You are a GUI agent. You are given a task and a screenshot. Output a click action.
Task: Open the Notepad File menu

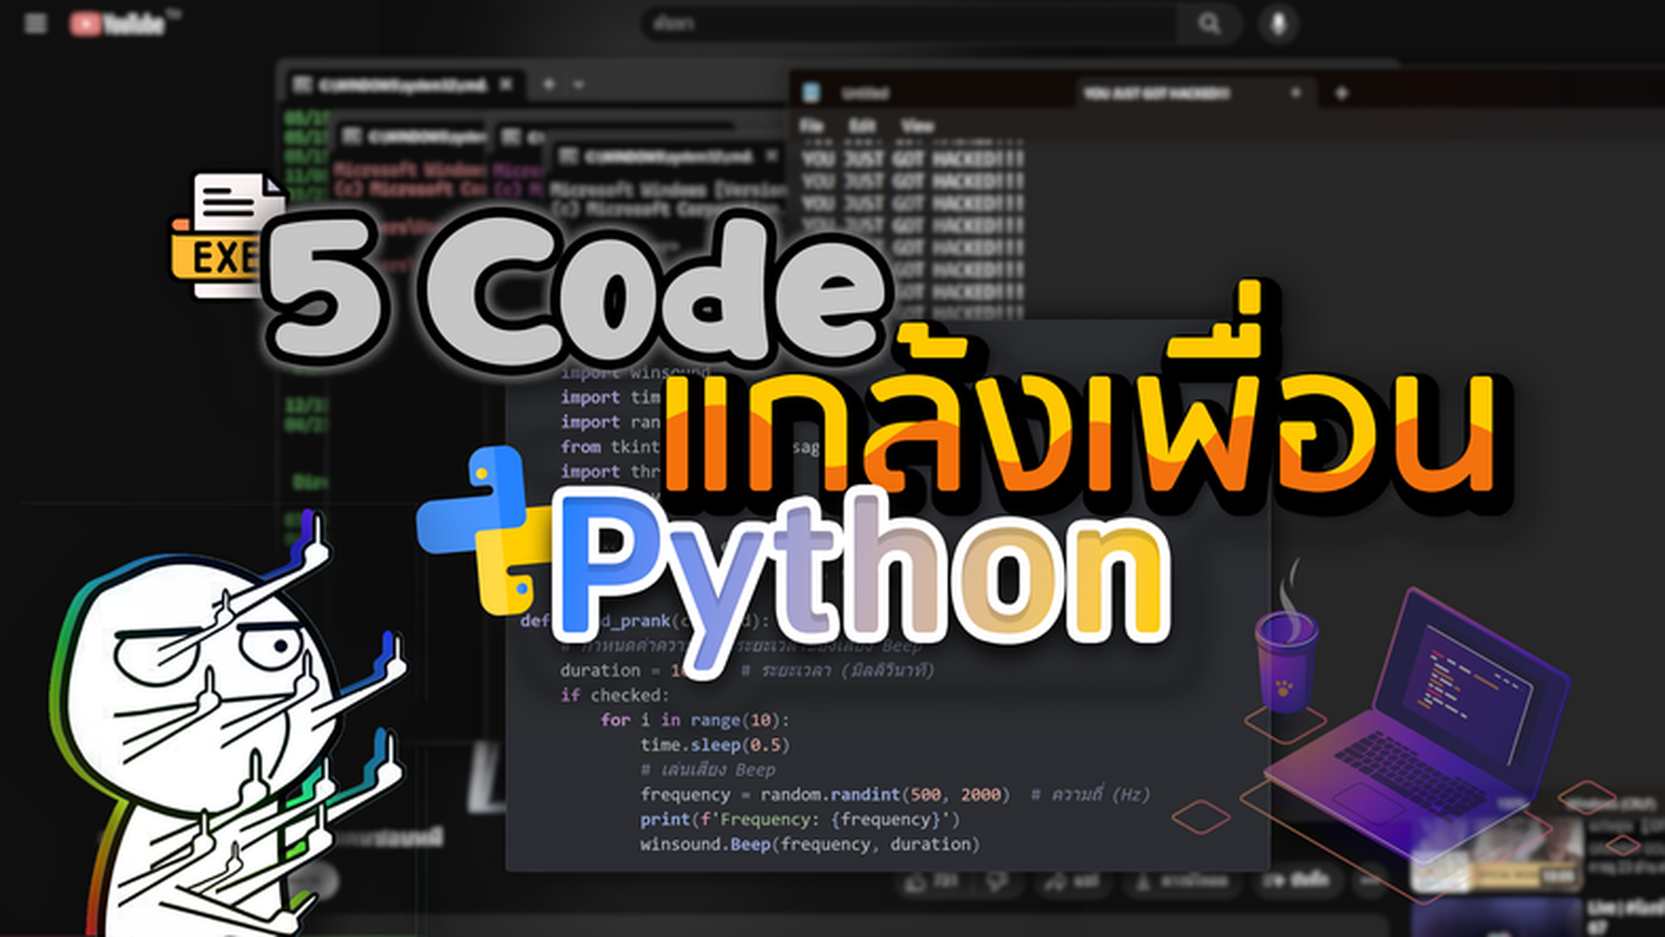(812, 125)
